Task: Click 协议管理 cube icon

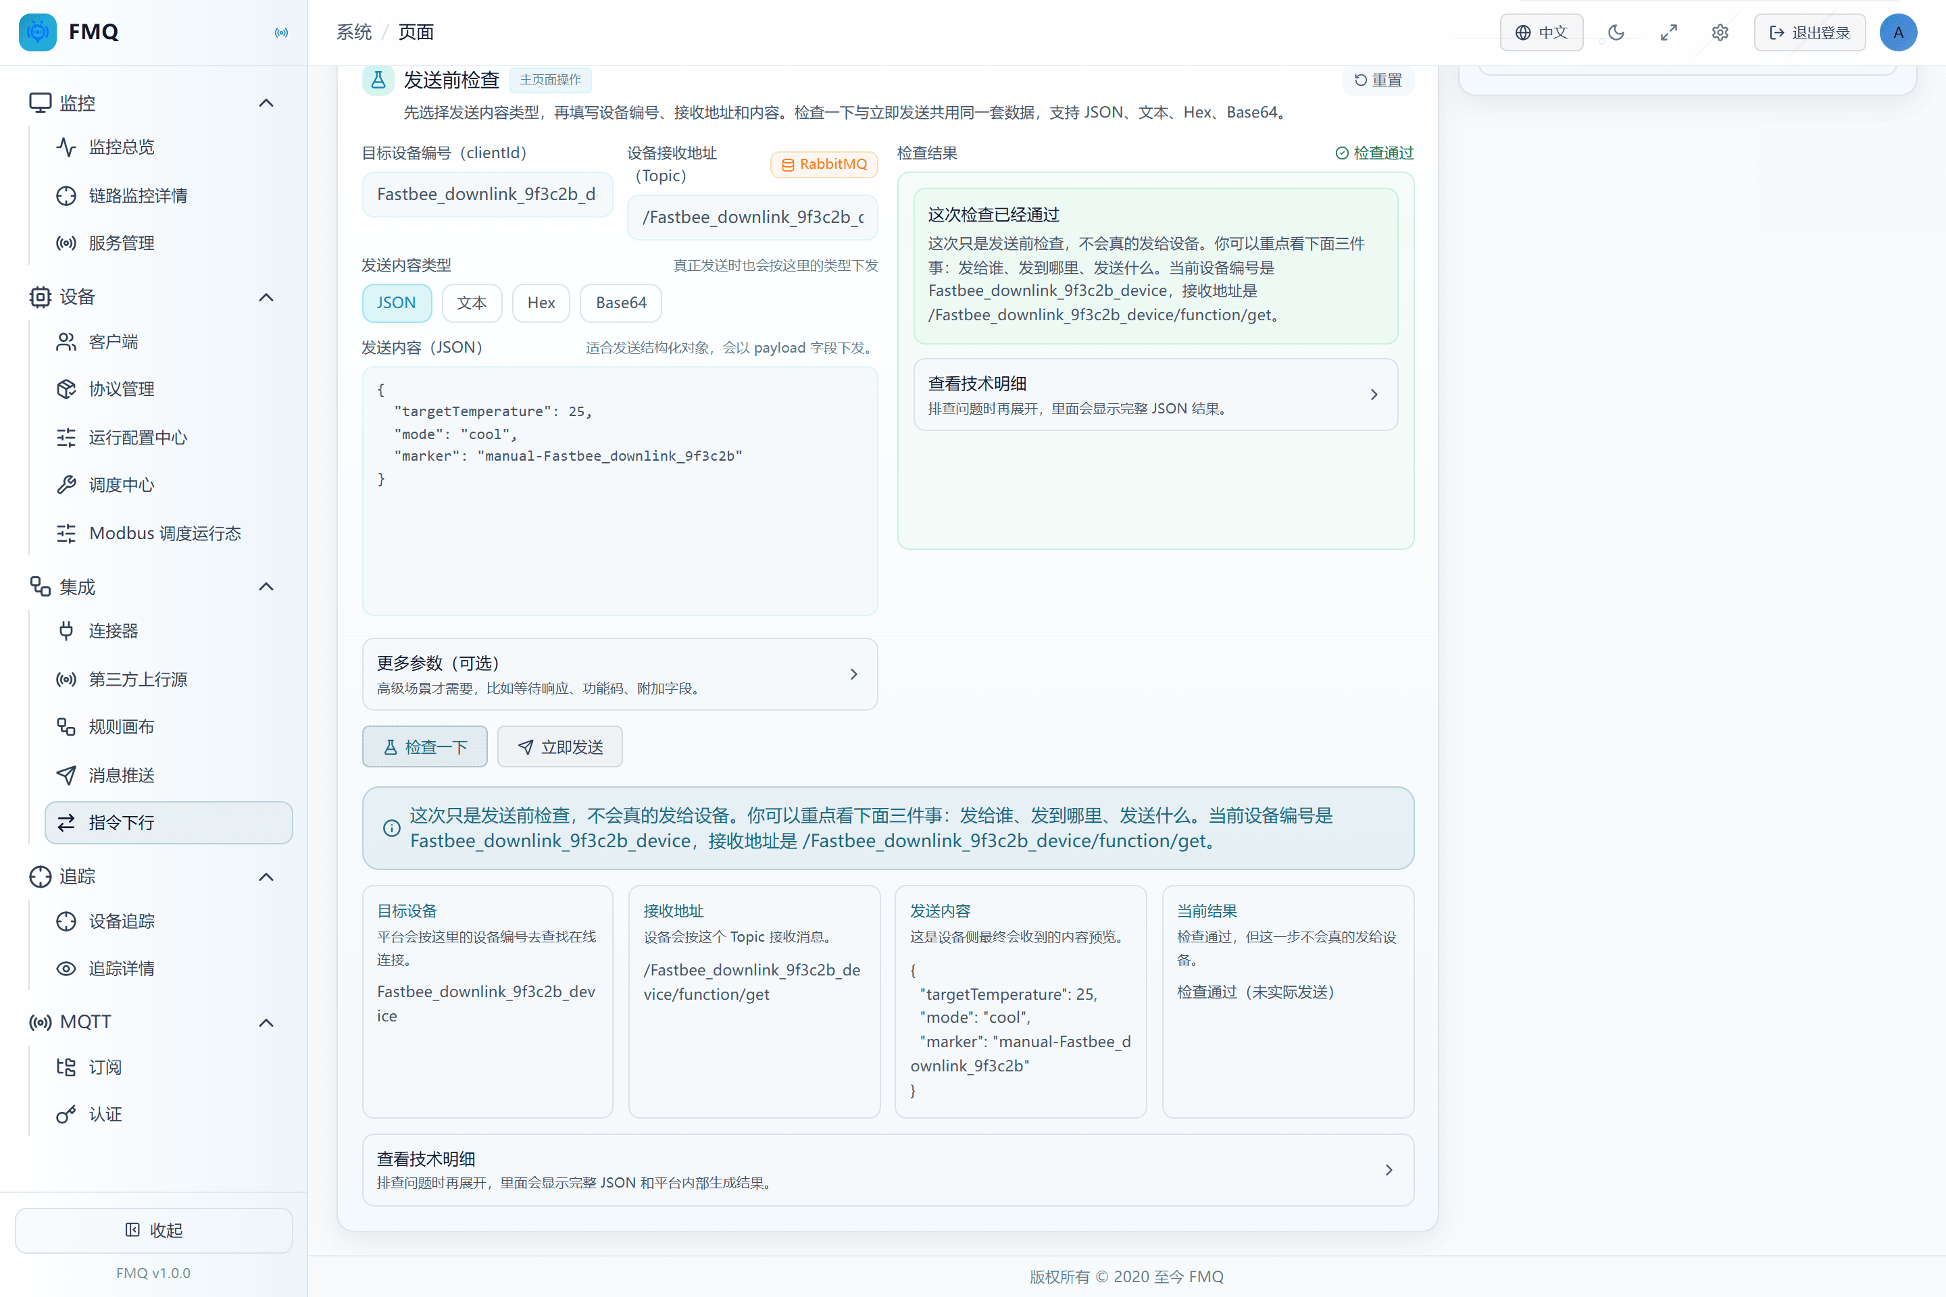Action: (x=66, y=389)
